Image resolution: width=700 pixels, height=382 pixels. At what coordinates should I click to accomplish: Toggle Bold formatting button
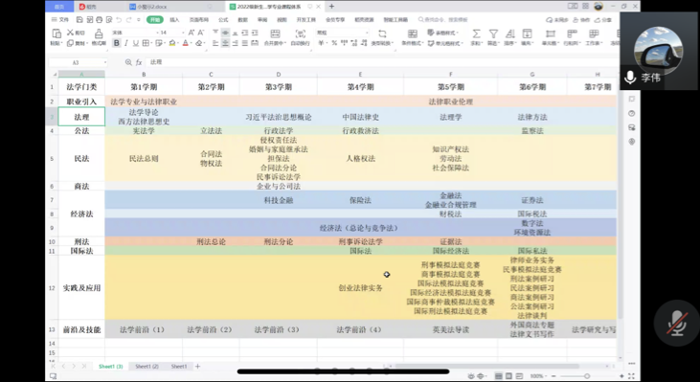117,43
